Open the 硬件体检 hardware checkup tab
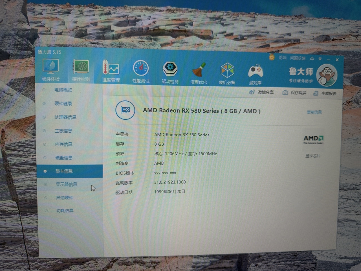The image size is (361, 271). [x=51, y=70]
